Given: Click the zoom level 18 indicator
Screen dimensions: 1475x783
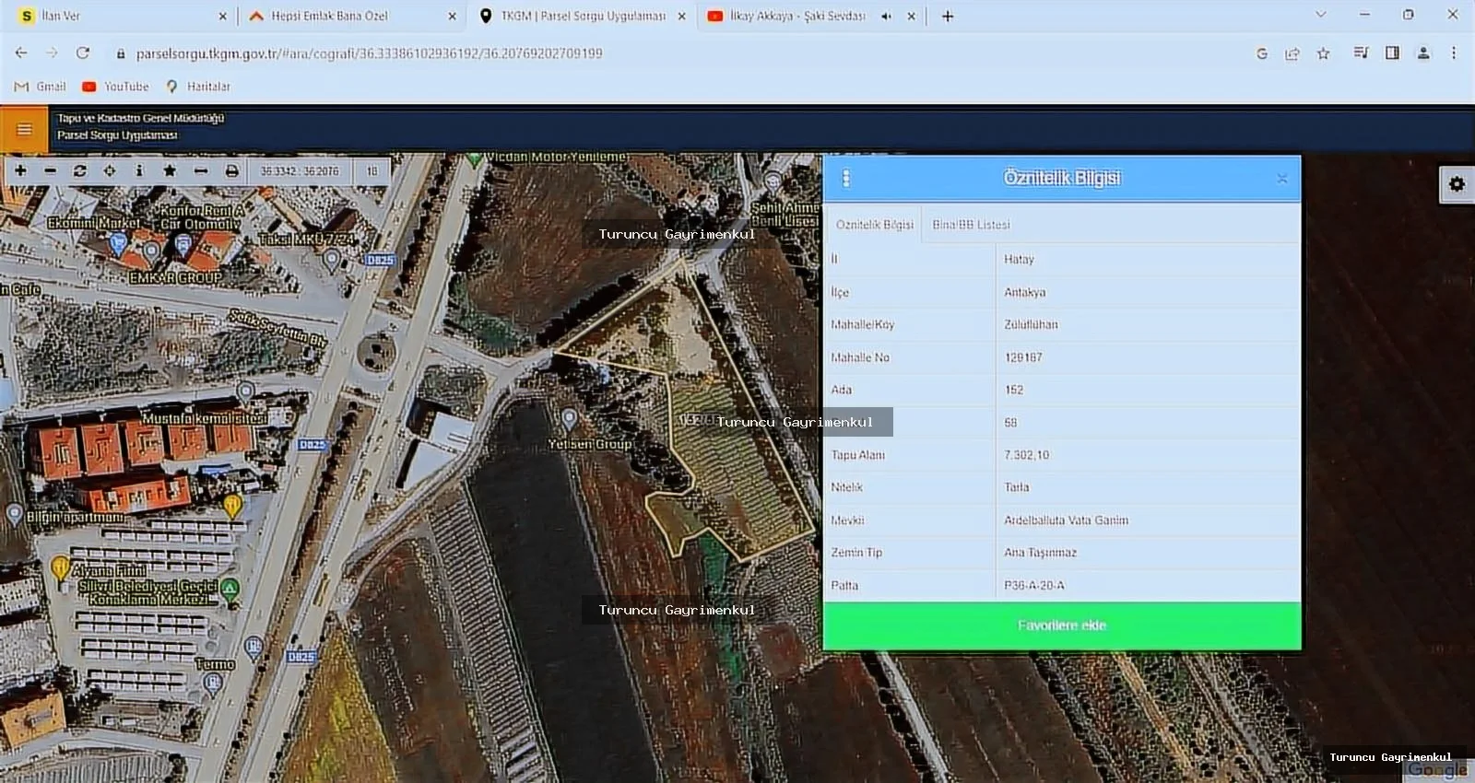Looking at the screenshot, I should (x=372, y=171).
